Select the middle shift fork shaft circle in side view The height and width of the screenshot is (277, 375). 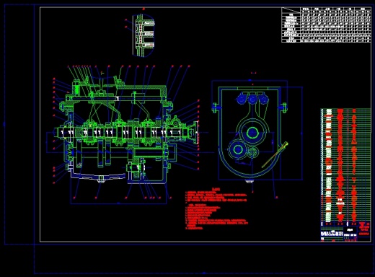[252, 99]
